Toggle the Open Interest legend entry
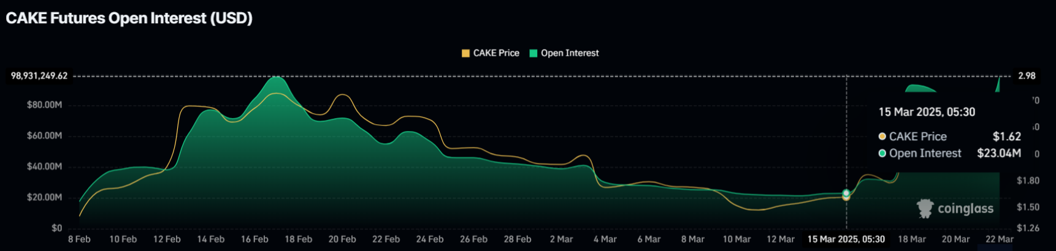Image resolution: width=1056 pixels, height=251 pixels. point(564,53)
